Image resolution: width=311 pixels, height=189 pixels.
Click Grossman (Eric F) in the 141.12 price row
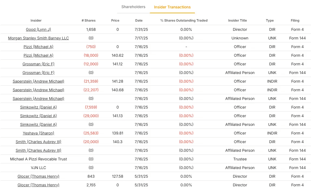(38, 64)
